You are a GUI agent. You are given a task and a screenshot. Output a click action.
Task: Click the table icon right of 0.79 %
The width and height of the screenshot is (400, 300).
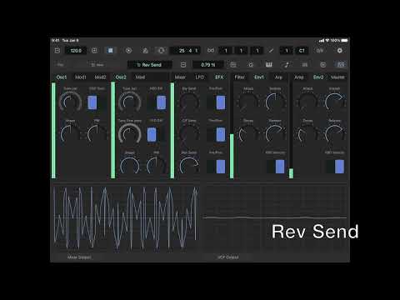[x=233, y=65]
